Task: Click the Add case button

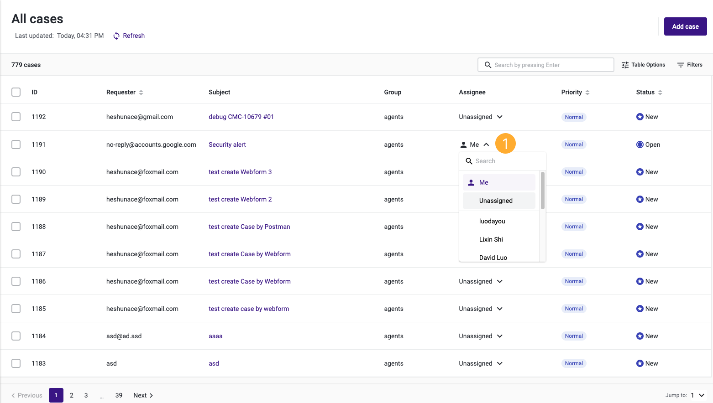Action: (x=685, y=26)
